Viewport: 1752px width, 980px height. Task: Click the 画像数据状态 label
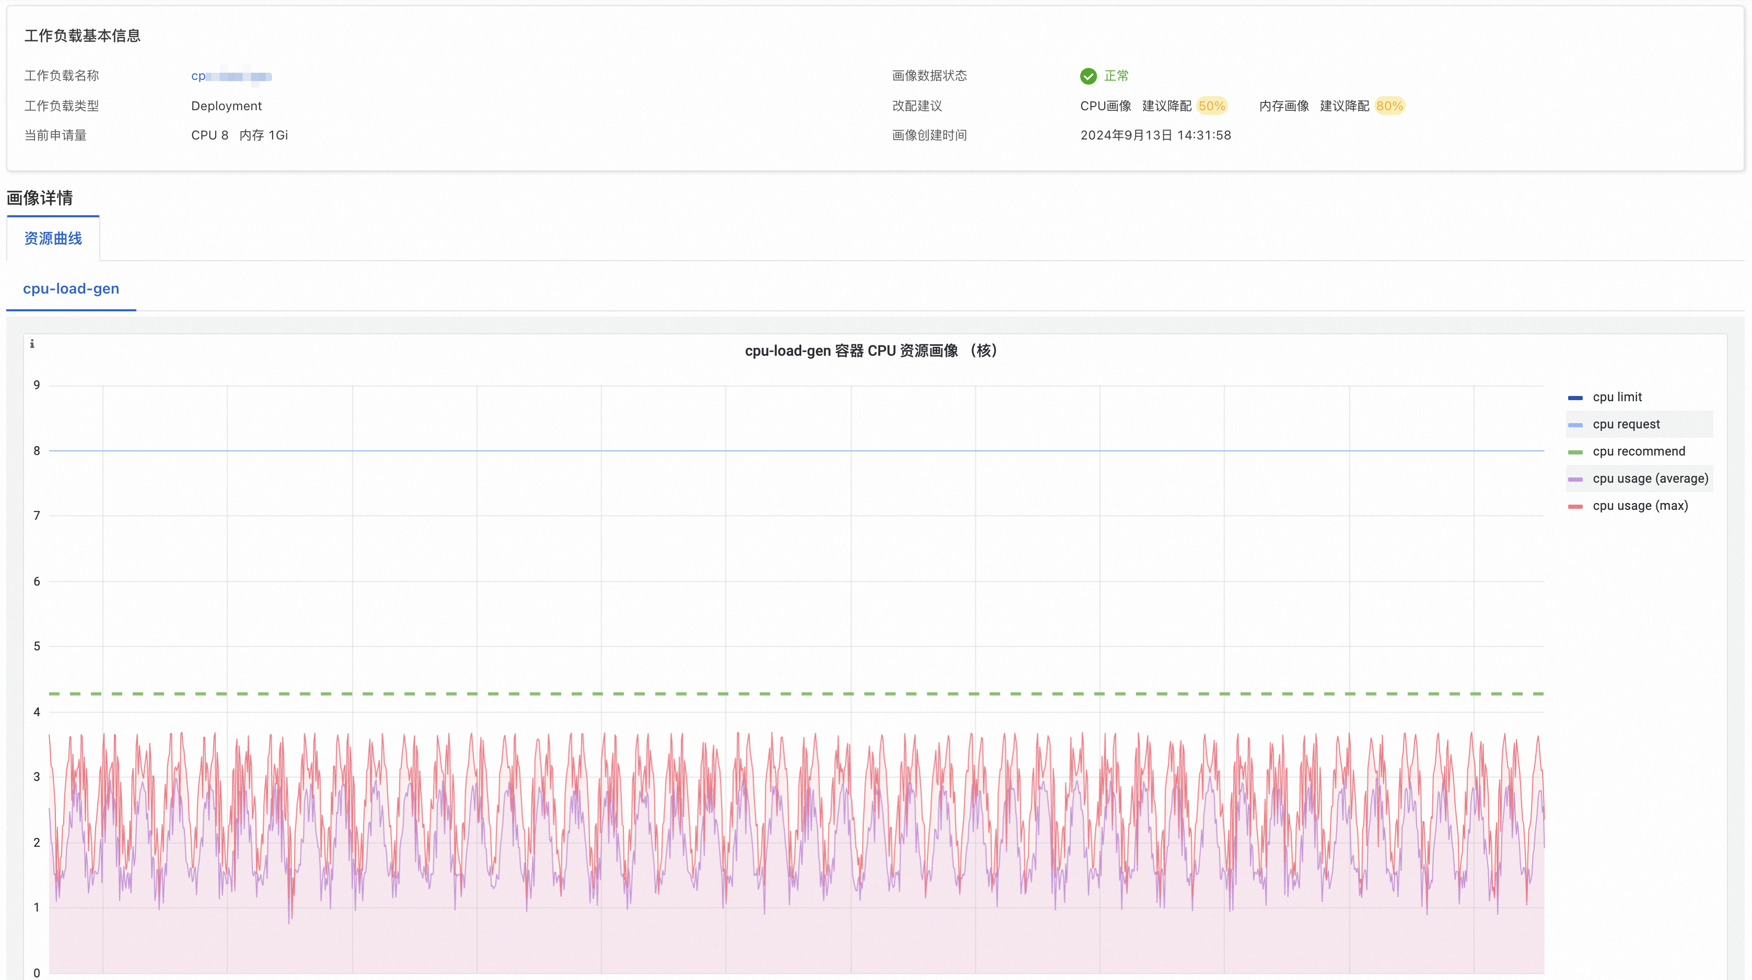(x=930, y=76)
